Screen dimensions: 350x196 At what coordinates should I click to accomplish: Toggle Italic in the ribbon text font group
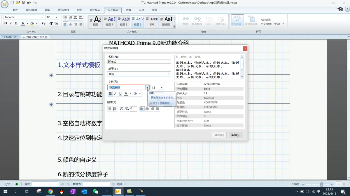point(11,24)
